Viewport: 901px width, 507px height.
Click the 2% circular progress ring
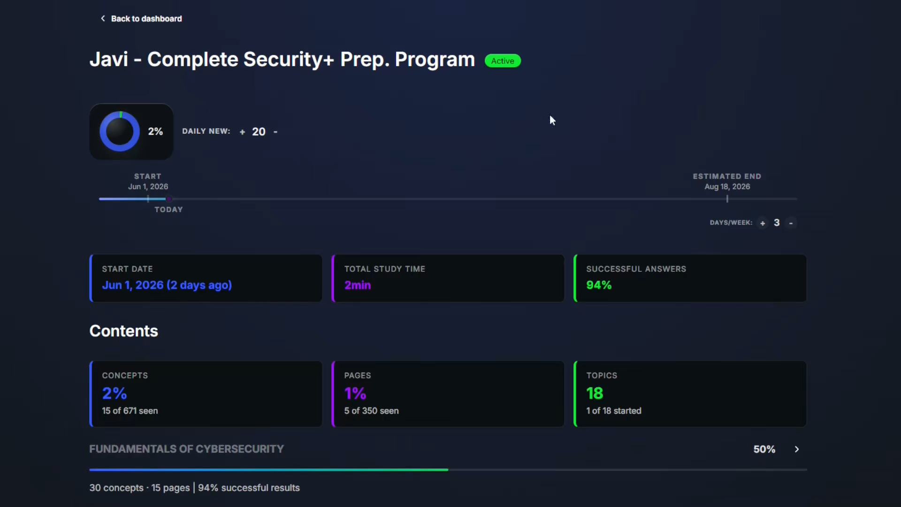click(120, 131)
